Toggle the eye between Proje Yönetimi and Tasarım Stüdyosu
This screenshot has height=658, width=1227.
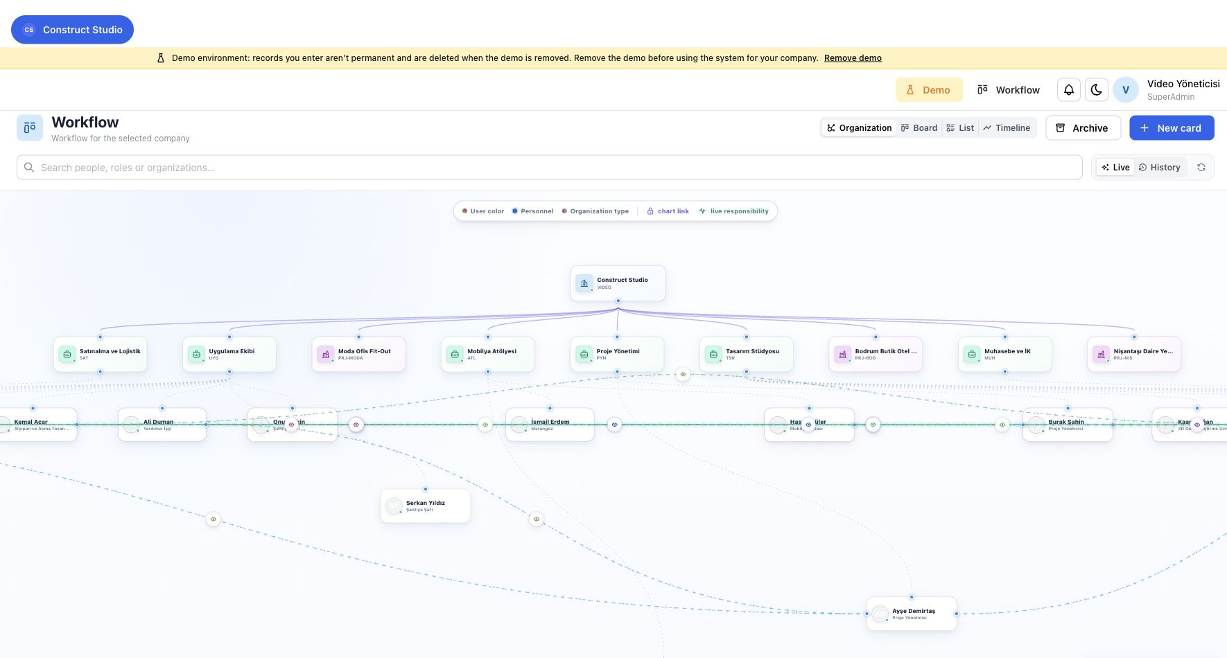pyautogui.click(x=683, y=374)
